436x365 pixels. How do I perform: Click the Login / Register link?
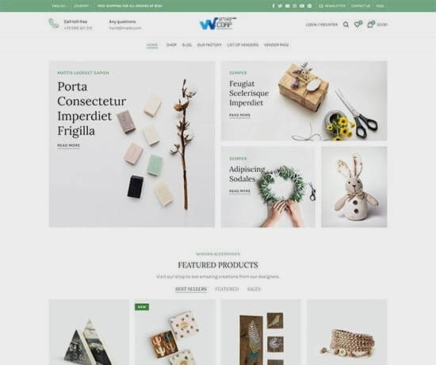pyautogui.click(x=322, y=25)
